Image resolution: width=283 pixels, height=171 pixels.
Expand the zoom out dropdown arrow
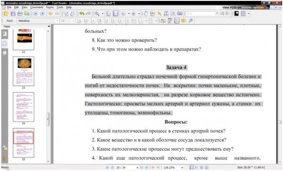click(129, 14)
